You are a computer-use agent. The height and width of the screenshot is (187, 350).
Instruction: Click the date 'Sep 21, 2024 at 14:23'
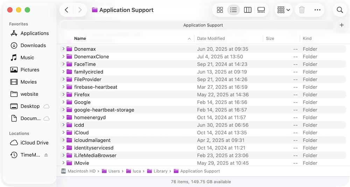click(222, 64)
